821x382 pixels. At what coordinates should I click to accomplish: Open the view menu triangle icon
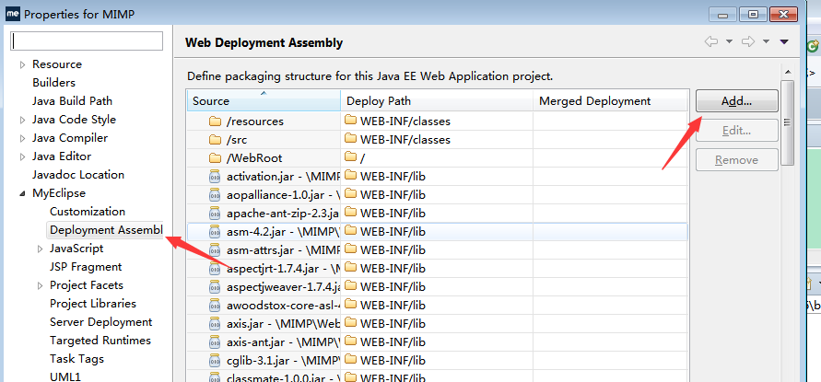(x=784, y=41)
